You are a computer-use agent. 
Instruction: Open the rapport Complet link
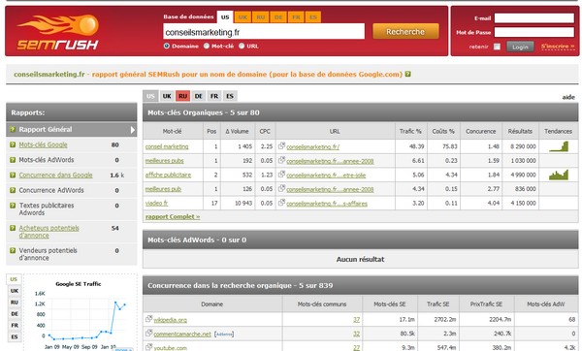(x=173, y=216)
